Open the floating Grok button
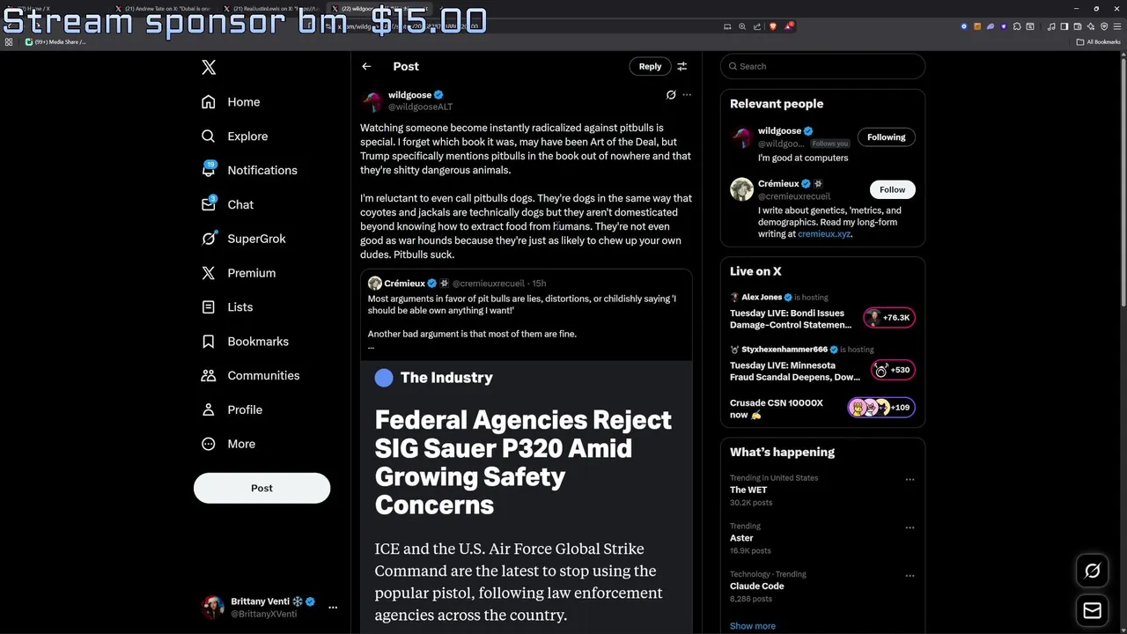This screenshot has height=634, width=1127. (x=1092, y=571)
